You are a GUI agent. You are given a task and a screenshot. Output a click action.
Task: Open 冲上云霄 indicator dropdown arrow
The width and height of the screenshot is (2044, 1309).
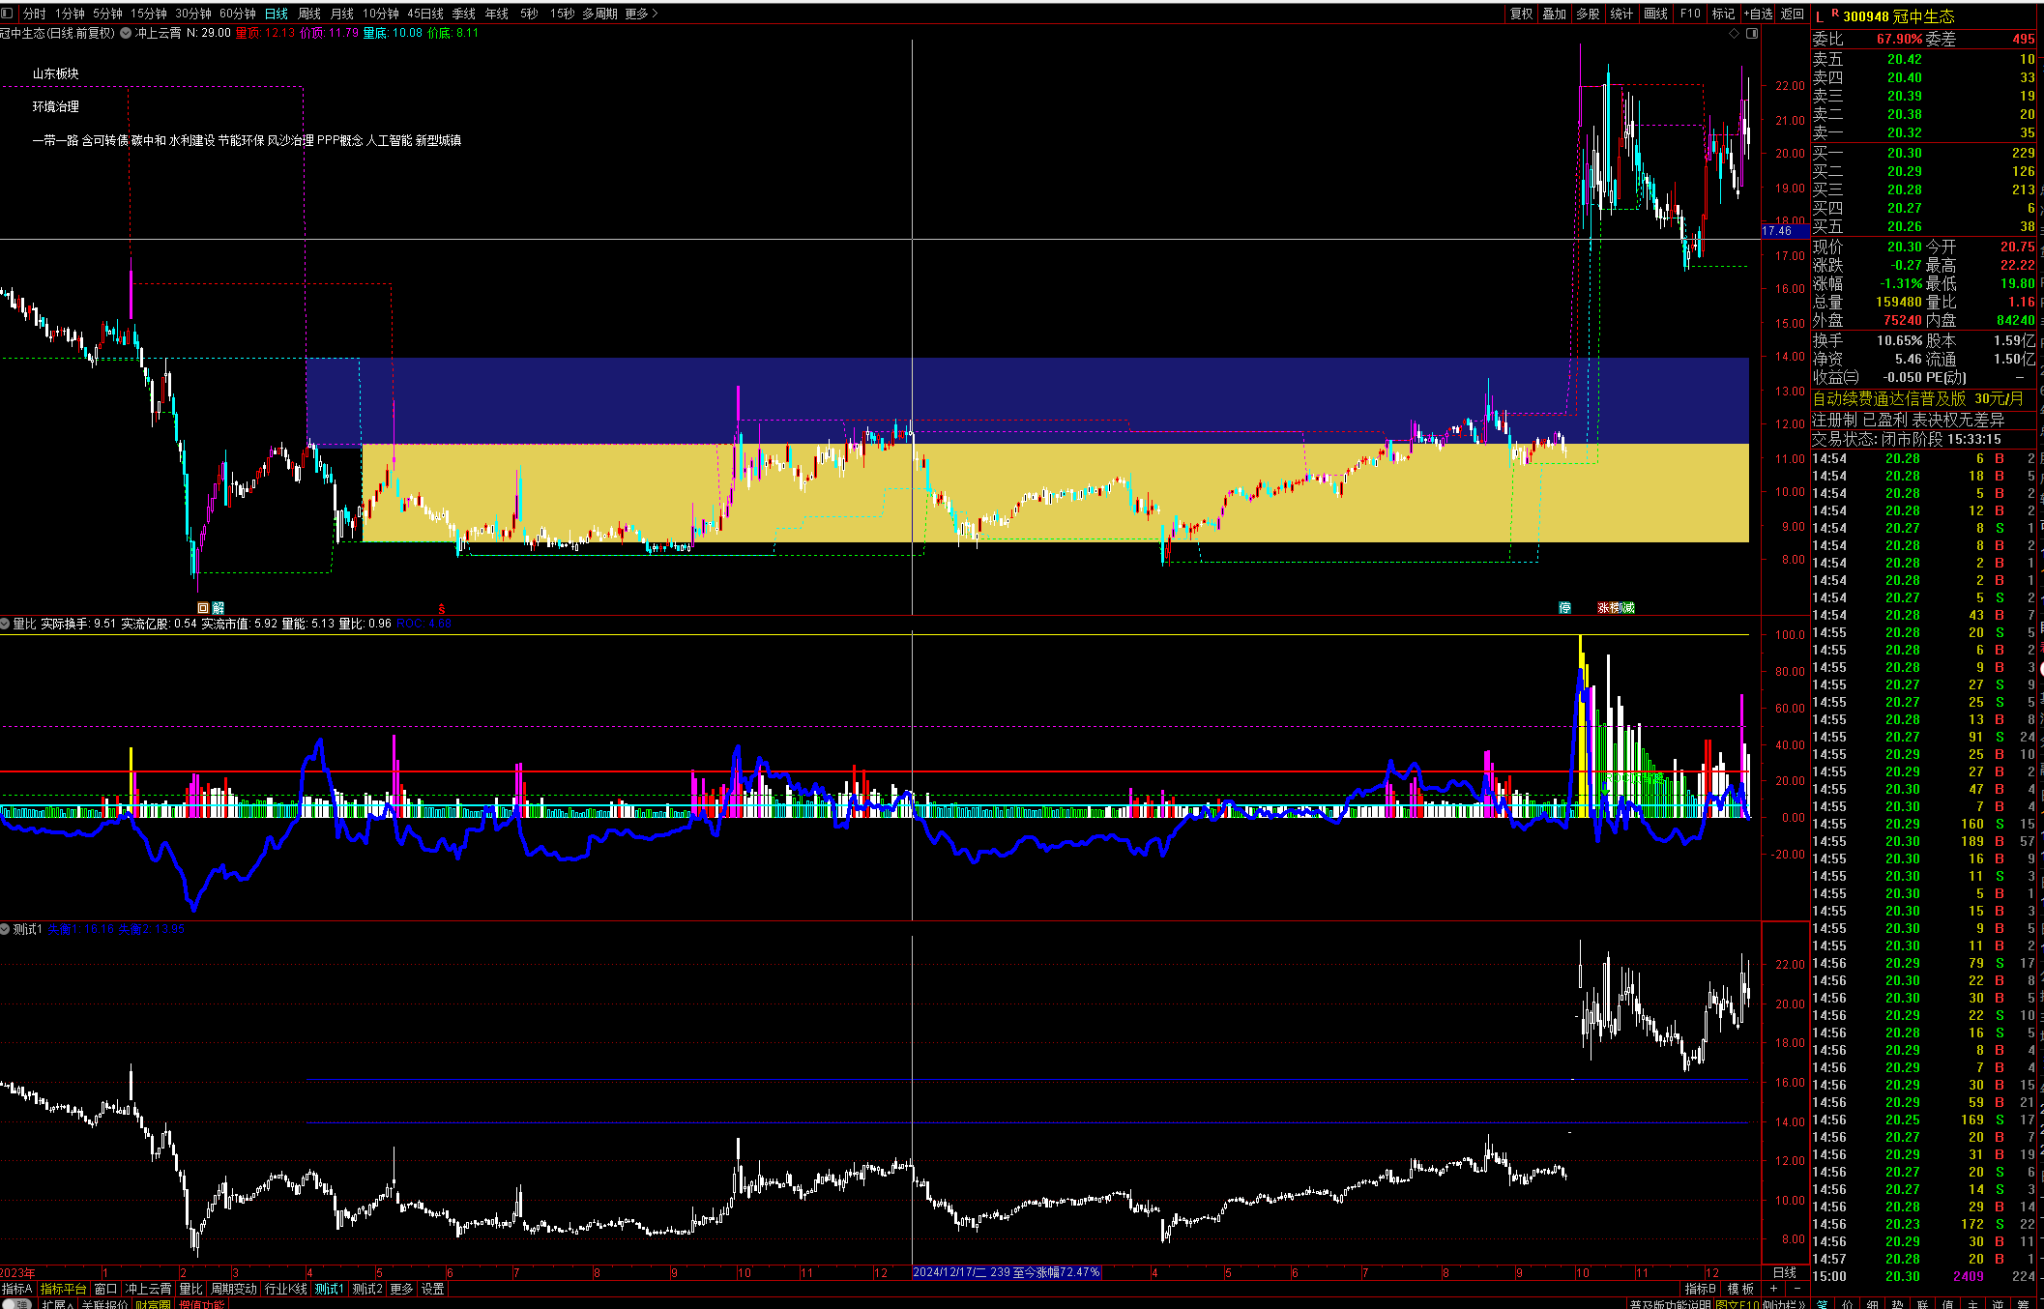pyautogui.click(x=126, y=33)
